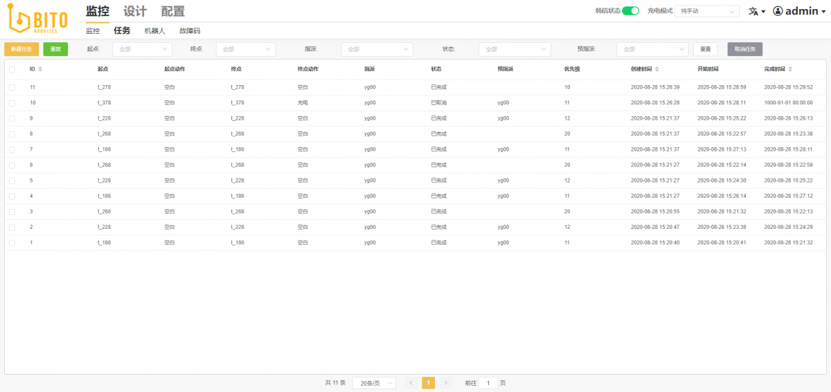Open the 故障码 sub-tab

click(x=190, y=30)
